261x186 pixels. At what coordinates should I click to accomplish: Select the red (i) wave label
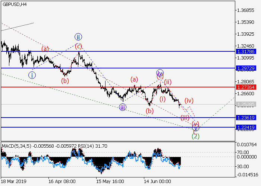(x=163, y=99)
